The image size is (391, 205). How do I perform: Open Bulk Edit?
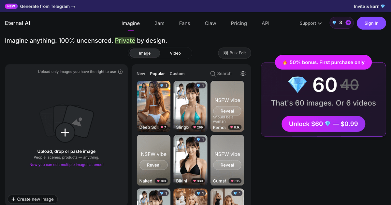pos(235,53)
